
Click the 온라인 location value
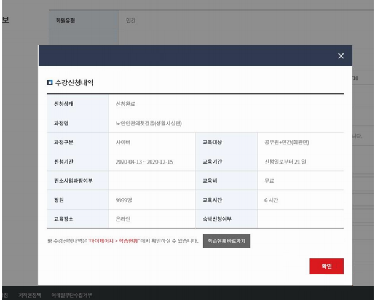click(123, 219)
